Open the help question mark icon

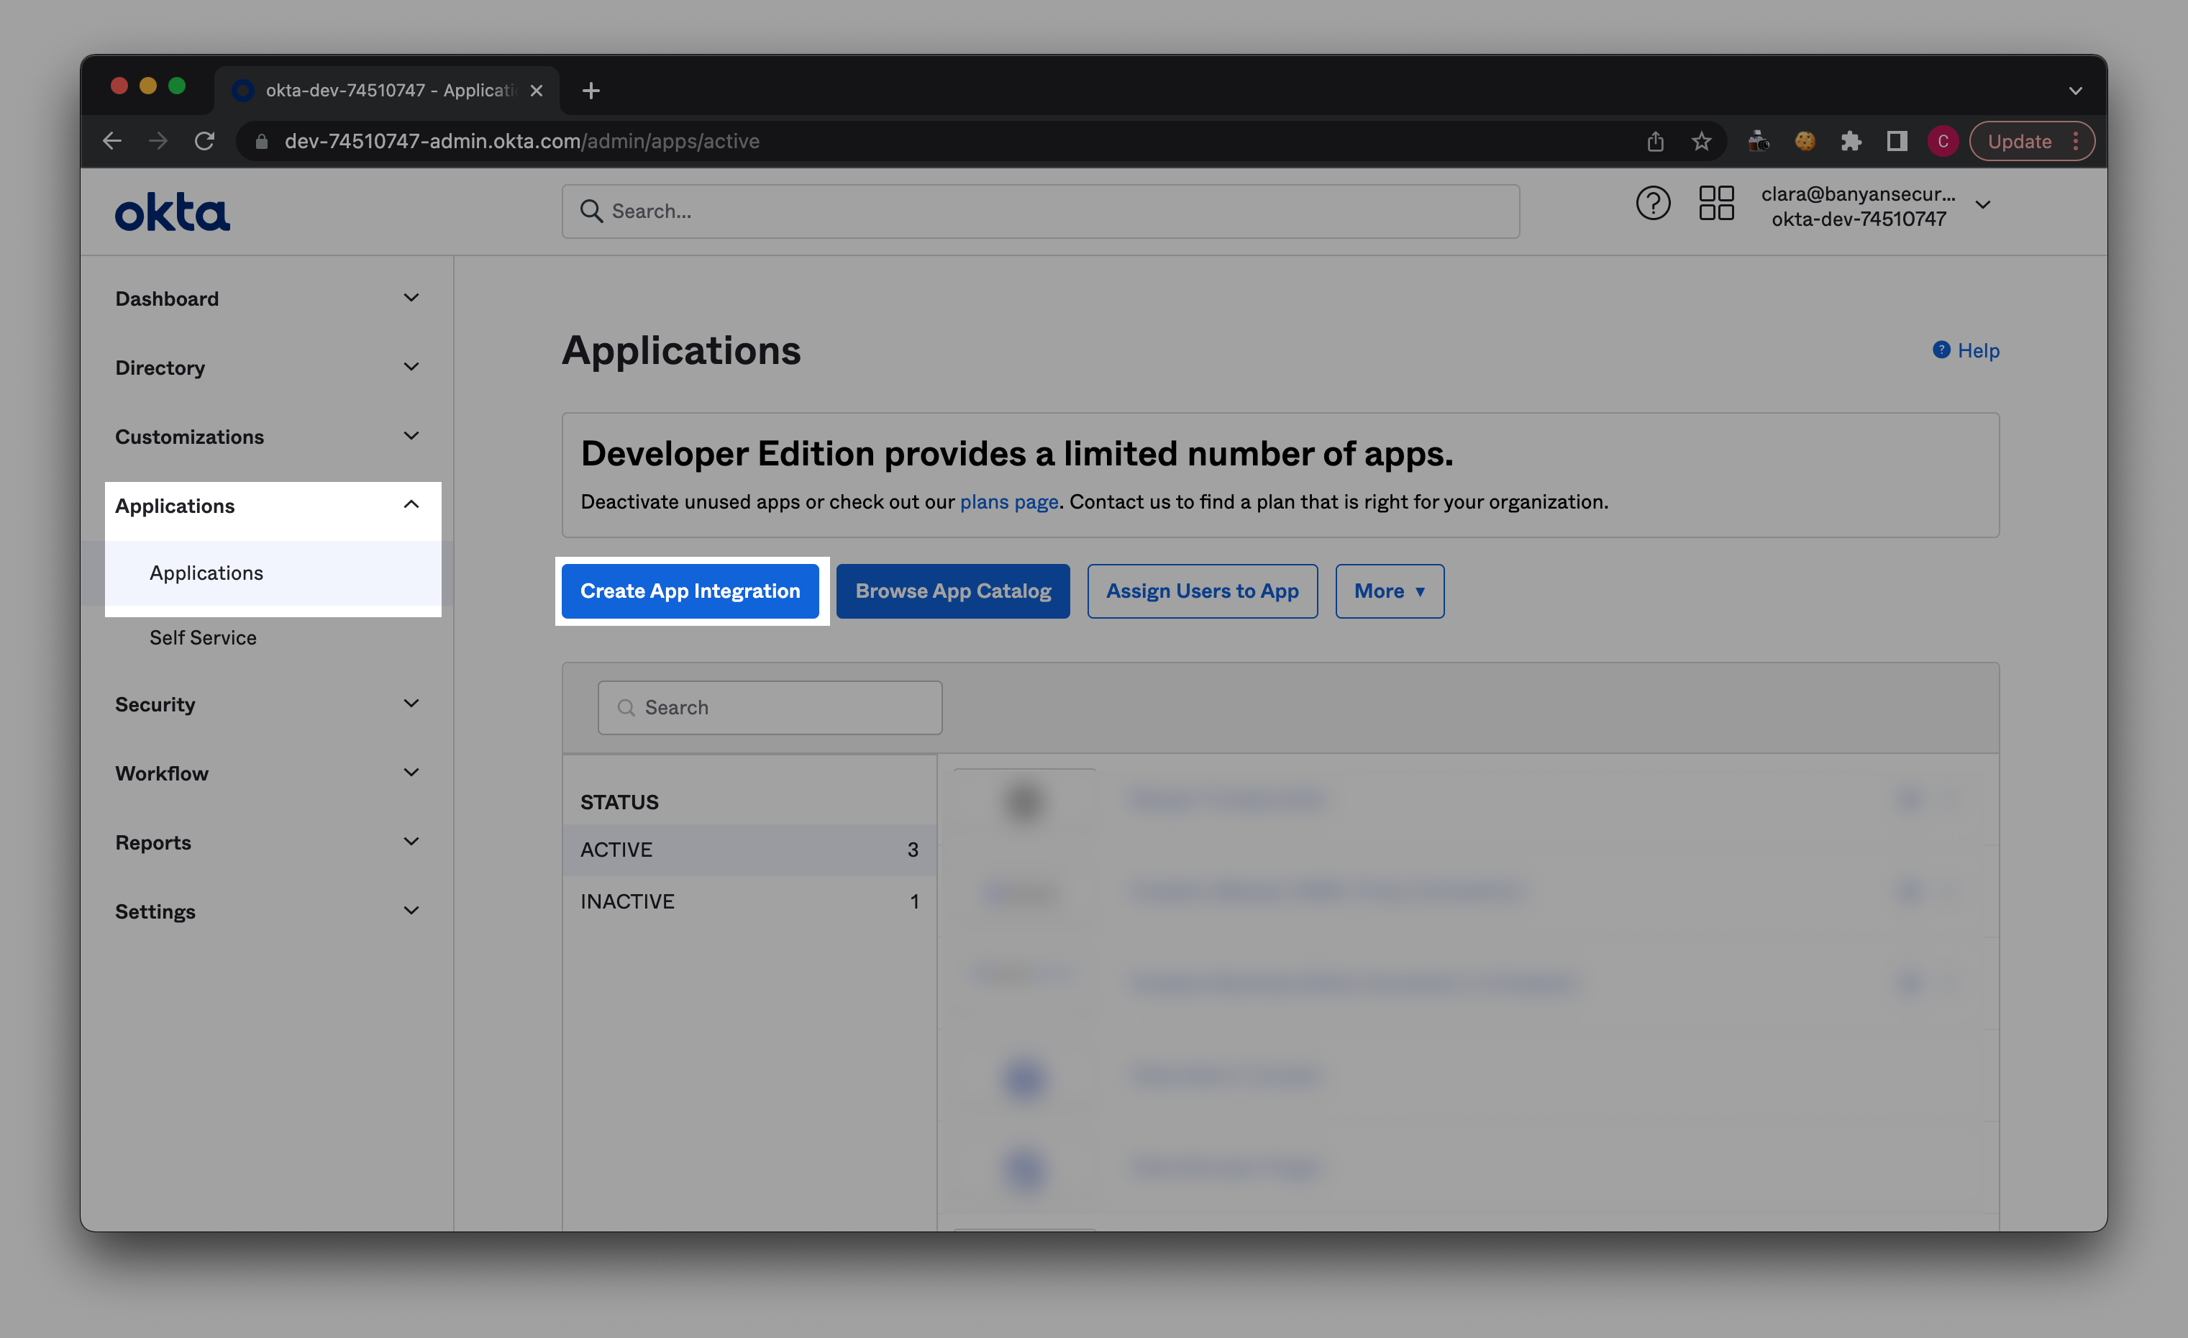point(1653,204)
